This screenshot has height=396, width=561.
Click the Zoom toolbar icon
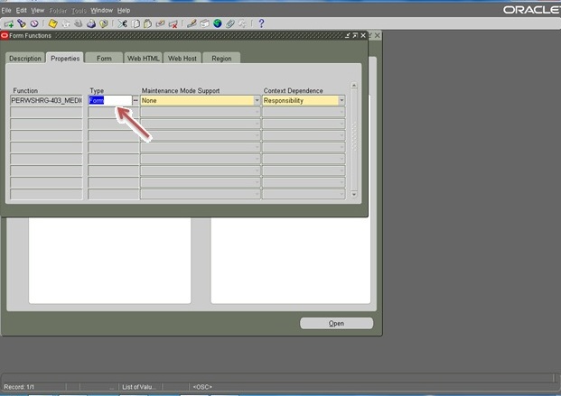click(204, 24)
